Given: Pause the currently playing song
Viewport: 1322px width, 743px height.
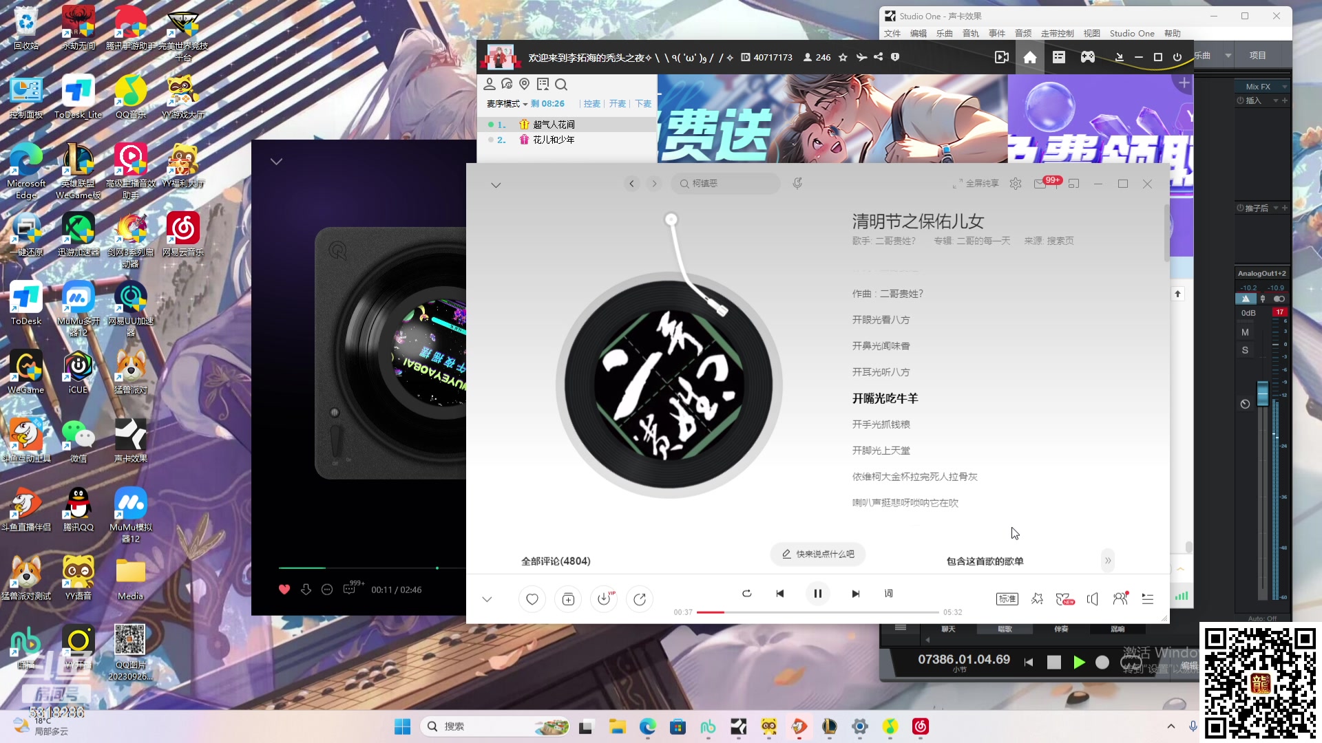Looking at the screenshot, I should [817, 593].
